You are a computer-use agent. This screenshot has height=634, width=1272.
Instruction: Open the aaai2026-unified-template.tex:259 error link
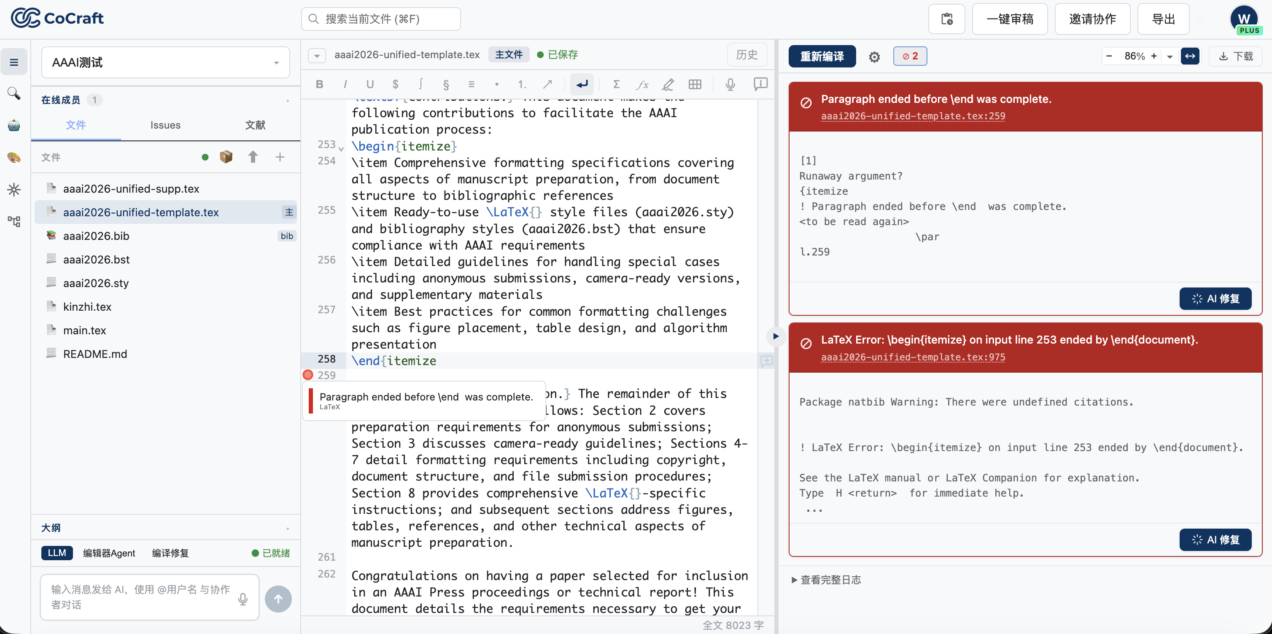(x=913, y=116)
